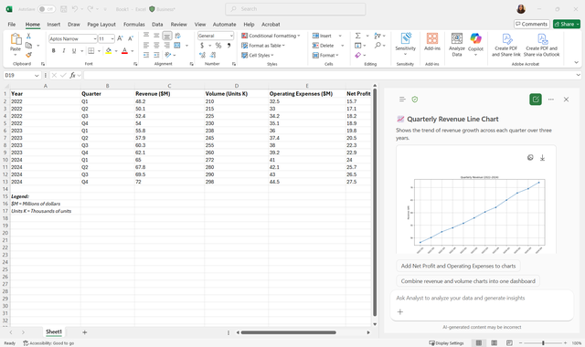Click the zoom slider in the status bar
Viewport: 585px width, 347px height.
click(543, 343)
